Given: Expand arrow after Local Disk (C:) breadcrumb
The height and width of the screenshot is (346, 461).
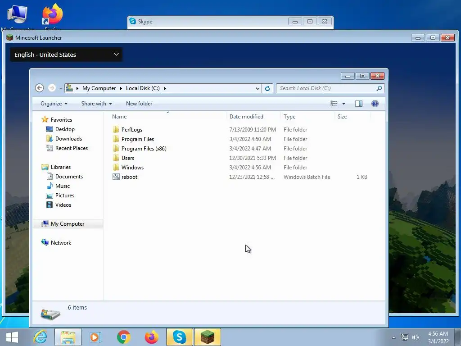Looking at the screenshot, I should tap(165, 88).
